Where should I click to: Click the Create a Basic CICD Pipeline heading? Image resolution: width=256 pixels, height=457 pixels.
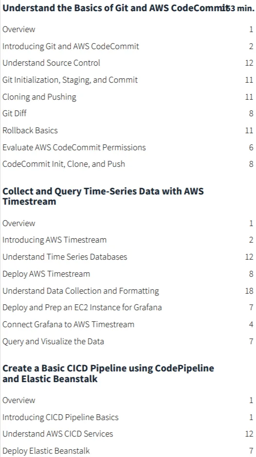coord(108,373)
